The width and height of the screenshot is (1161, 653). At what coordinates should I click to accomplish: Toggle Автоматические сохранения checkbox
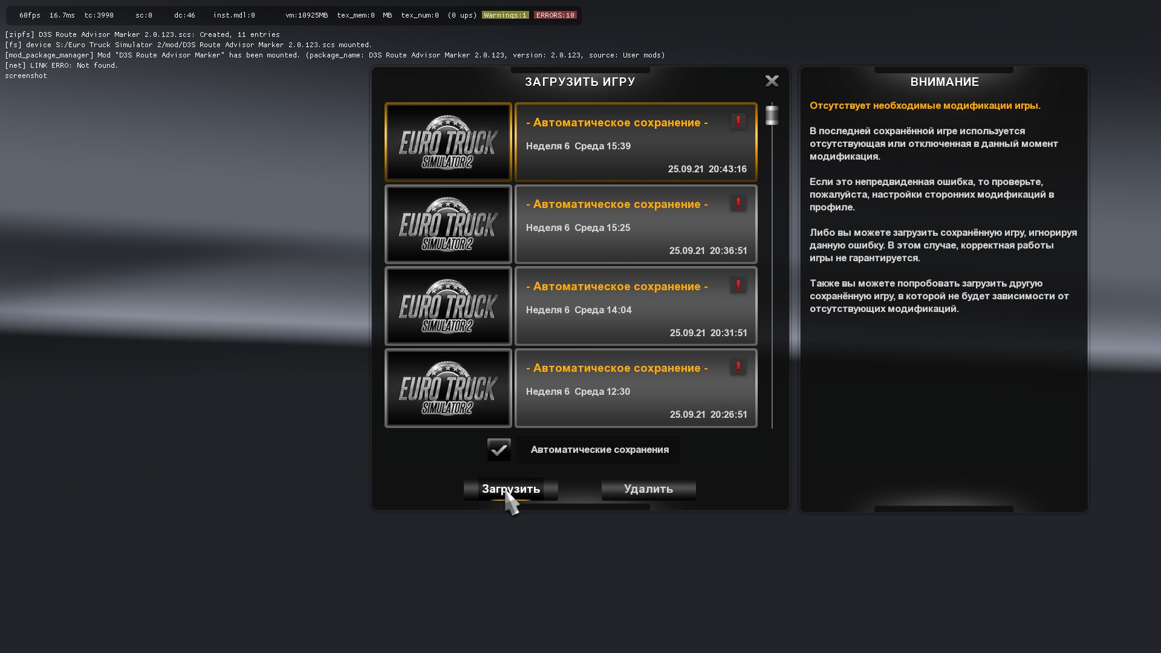499,450
